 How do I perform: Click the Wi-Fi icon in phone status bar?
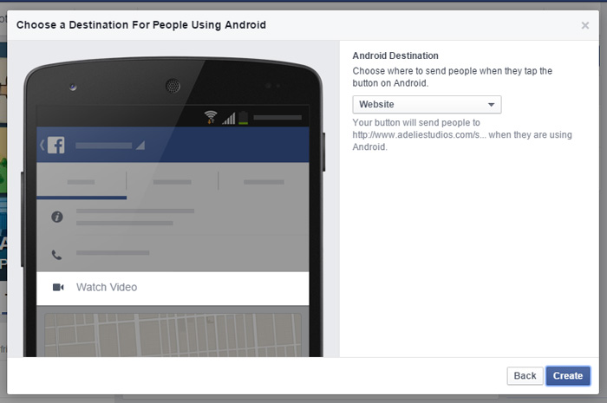211,117
